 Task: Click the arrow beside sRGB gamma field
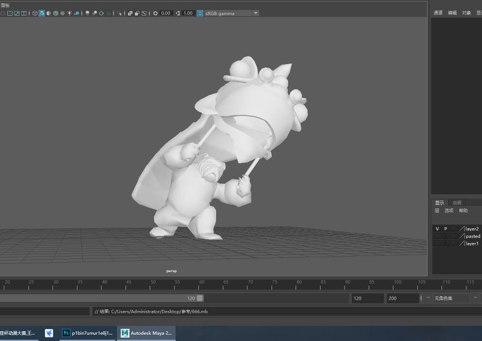pos(256,13)
